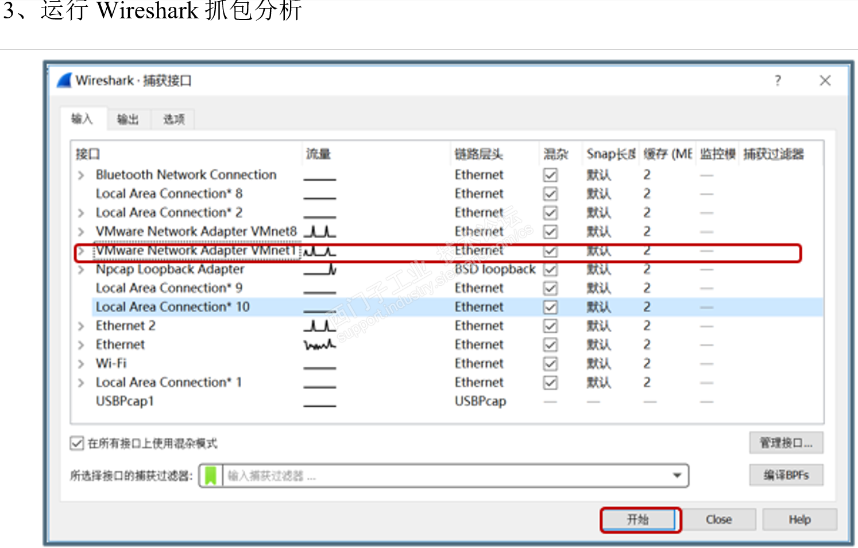Uncheck promiscuous mode for Local Area Connection* 8
Image resolution: width=858 pixels, height=548 pixels.
[x=550, y=194]
